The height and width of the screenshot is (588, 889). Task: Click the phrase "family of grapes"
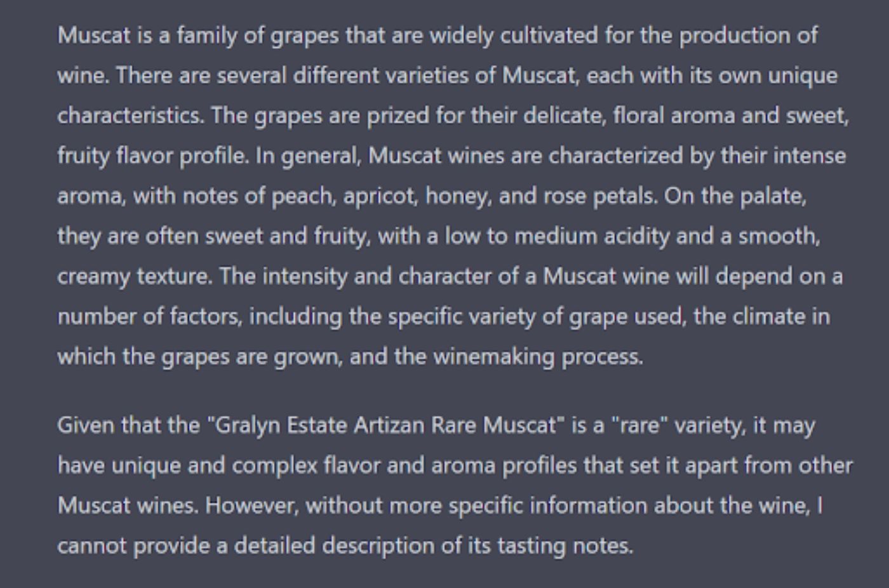tap(258, 35)
